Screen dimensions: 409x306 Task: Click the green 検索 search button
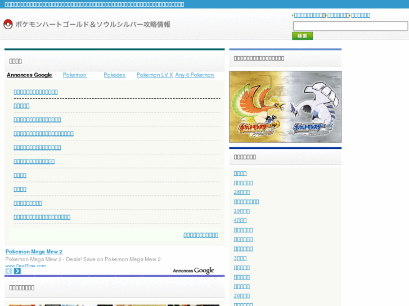point(302,36)
